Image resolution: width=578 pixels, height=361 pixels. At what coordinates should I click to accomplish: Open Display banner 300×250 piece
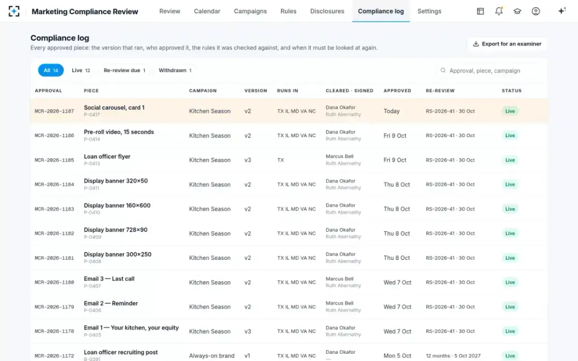point(118,254)
